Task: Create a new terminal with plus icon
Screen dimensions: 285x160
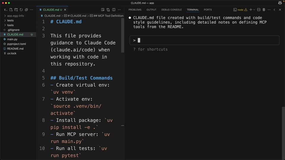Action: click(x=251, y=10)
